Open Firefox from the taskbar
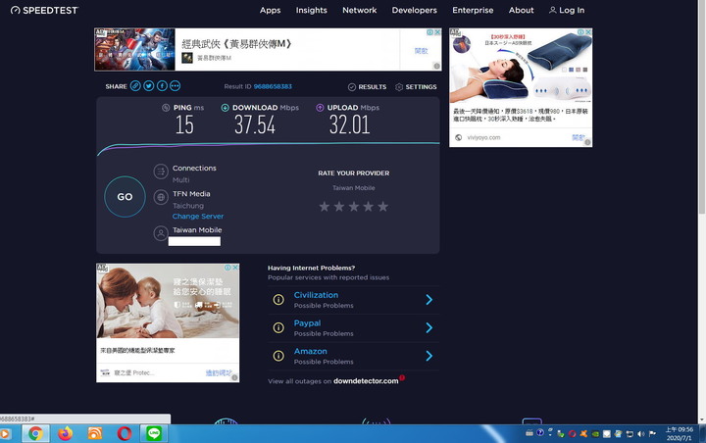The height and width of the screenshot is (443, 706). (66, 433)
